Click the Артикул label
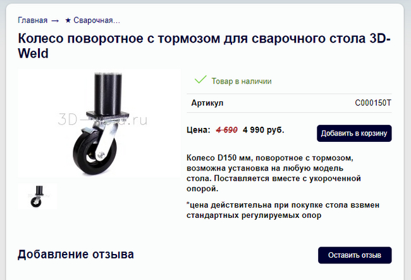This screenshot has height=280, width=411. [x=207, y=103]
